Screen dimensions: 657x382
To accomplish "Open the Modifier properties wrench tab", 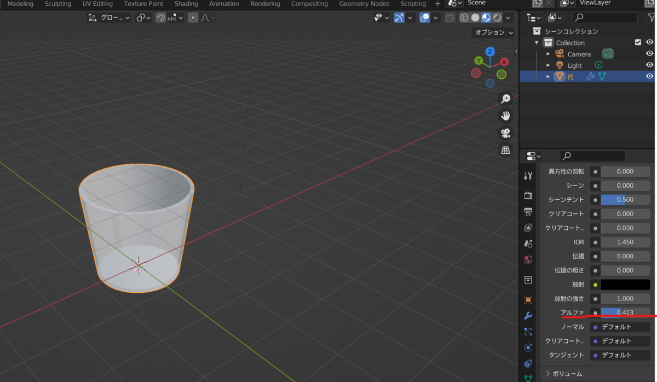I will [528, 316].
